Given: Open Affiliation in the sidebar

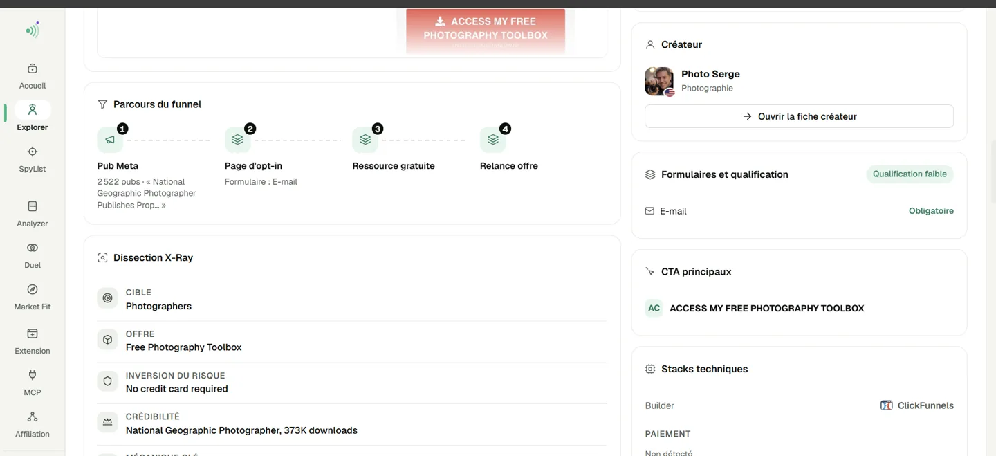Looking at the screenshot, I should coord(33,424).
